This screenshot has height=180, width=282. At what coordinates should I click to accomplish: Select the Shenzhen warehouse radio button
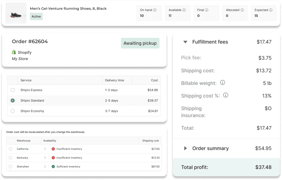(x=11, y=167)
